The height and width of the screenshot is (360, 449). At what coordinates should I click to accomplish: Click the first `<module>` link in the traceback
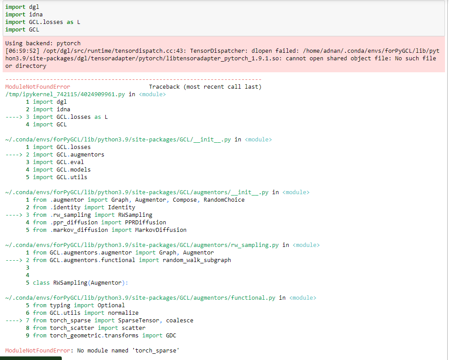[x=152, y=94]
